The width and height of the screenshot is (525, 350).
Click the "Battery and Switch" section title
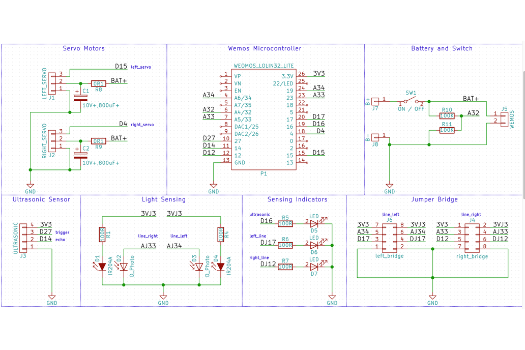442,48
